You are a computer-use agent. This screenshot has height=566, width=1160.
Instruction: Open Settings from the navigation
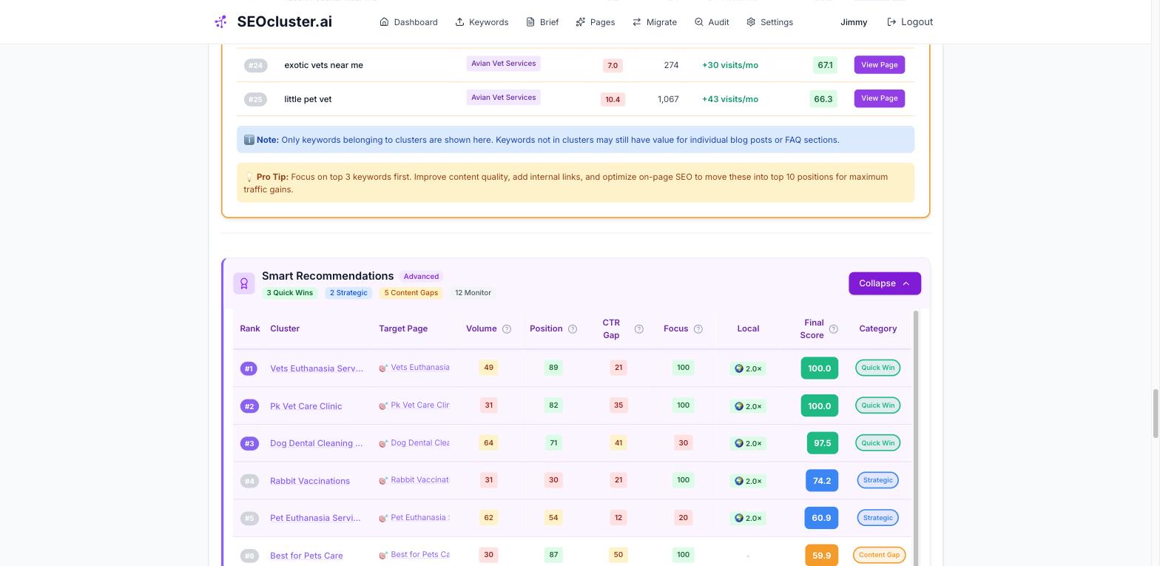769,22
